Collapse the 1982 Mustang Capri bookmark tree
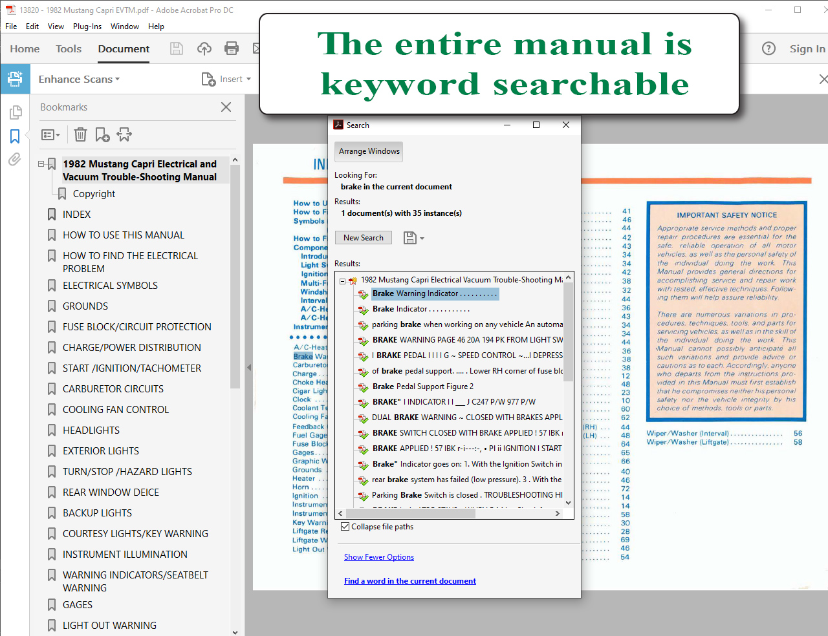 coord(41,164)
